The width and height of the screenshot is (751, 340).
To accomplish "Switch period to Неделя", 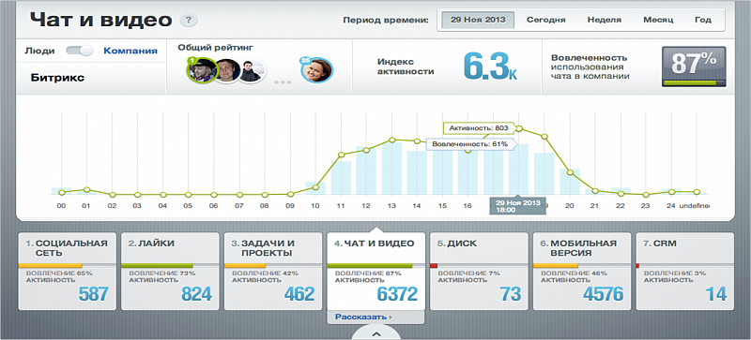I will point(604,20).
